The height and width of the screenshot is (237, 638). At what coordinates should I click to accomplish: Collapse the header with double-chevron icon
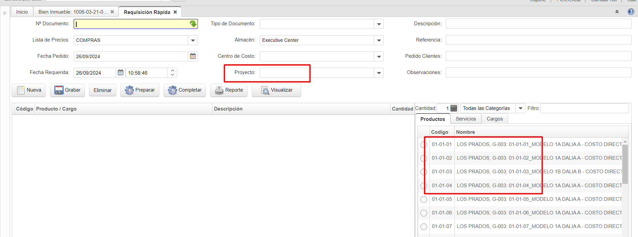click(617, 12)
